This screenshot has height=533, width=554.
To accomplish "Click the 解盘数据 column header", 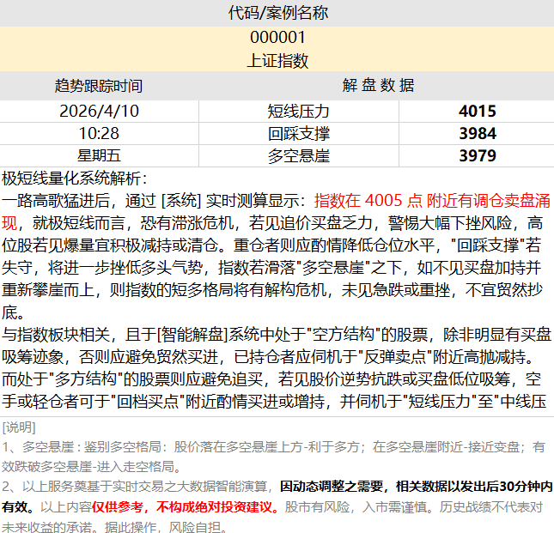I will (378, 86).
